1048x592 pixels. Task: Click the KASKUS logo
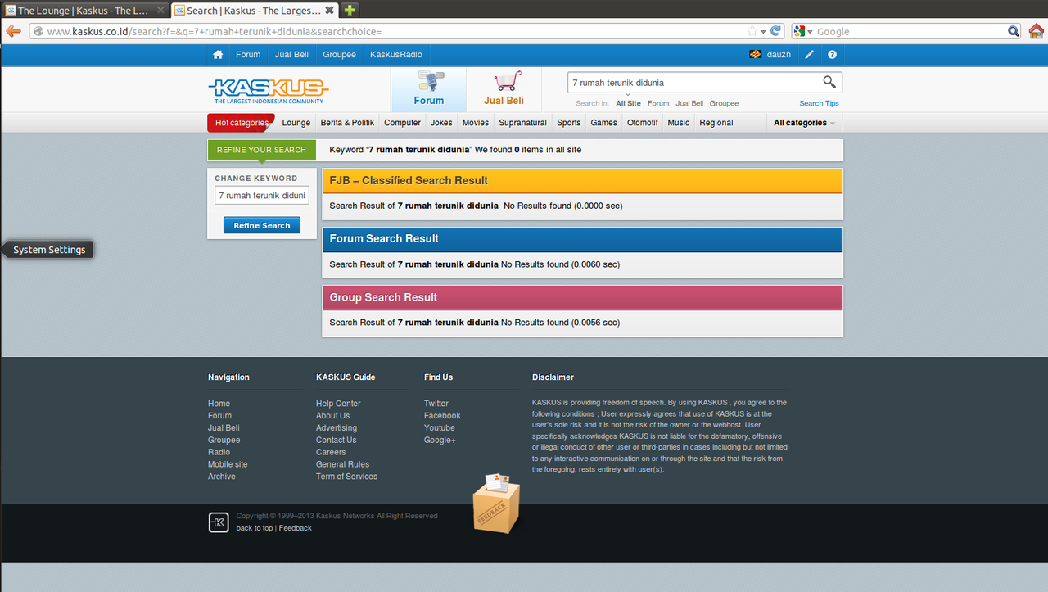click(269, 90)
